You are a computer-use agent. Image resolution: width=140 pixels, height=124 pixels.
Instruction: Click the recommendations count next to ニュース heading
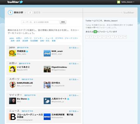tap(27, 111)
